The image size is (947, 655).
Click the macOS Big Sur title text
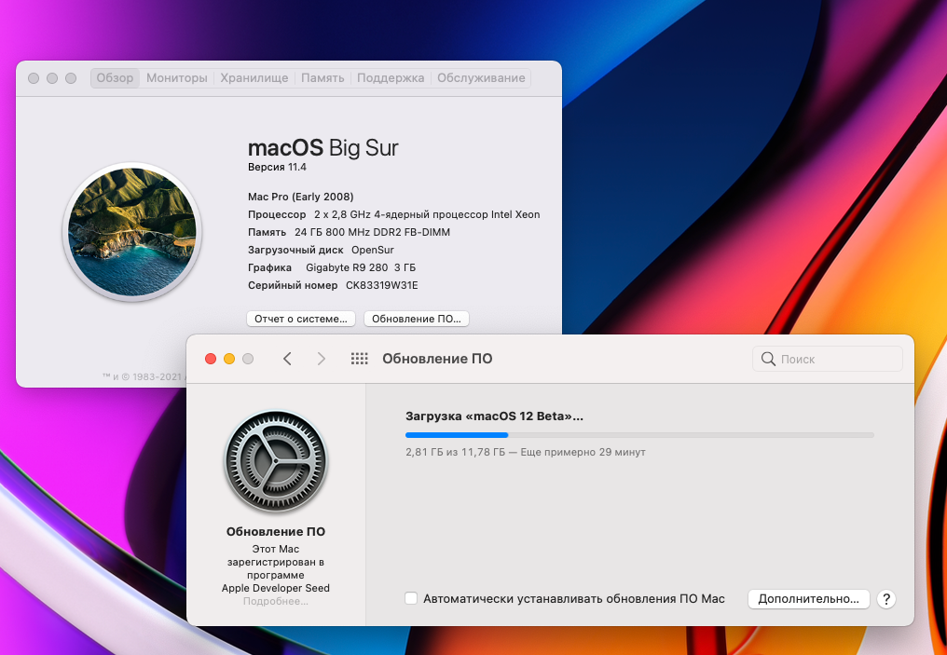(323, 148)
